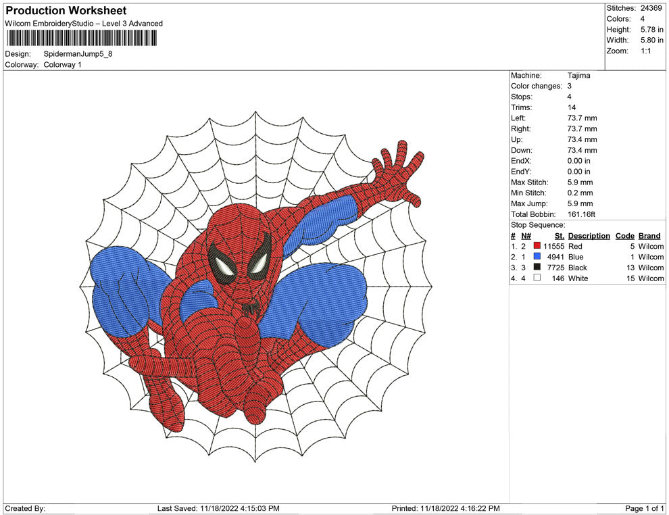Click the Min Stitch value '0.2 mm'

coord(580,193)
